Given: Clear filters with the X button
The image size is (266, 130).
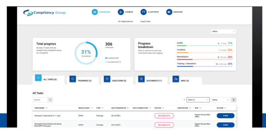Looking at the screenshot, I should click(233, 100).
